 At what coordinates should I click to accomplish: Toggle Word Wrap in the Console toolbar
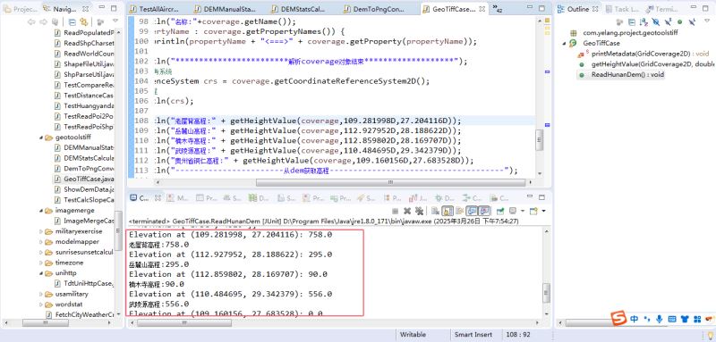tap(460, 211)
